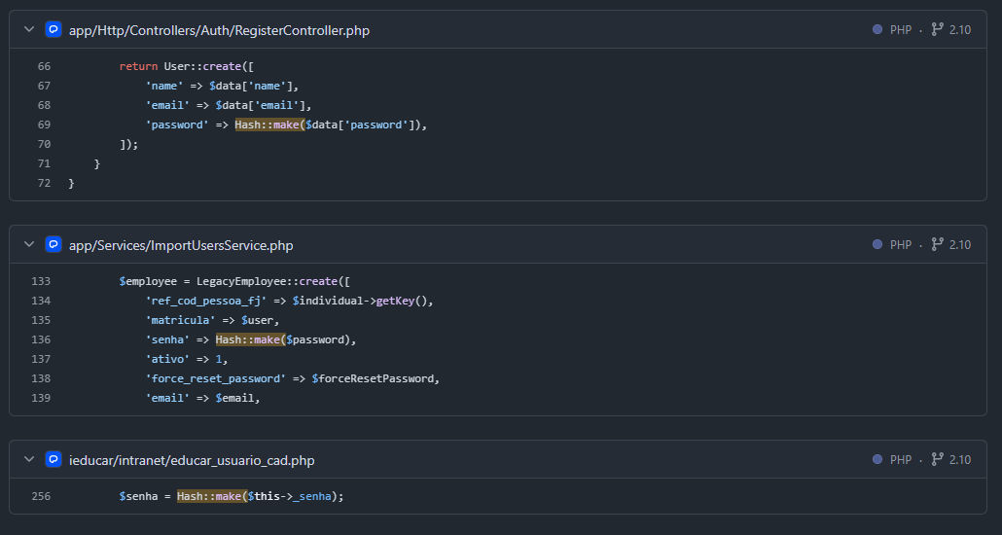This screenshot has width=1002, height=535.
Task: Click repository icon beside ImportUsersService.php path
Action: 54,245
